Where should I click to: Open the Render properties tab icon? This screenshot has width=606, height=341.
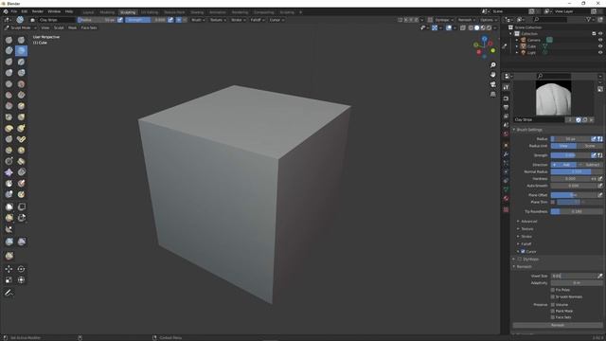pyautogui.click(x=506, y=99)
